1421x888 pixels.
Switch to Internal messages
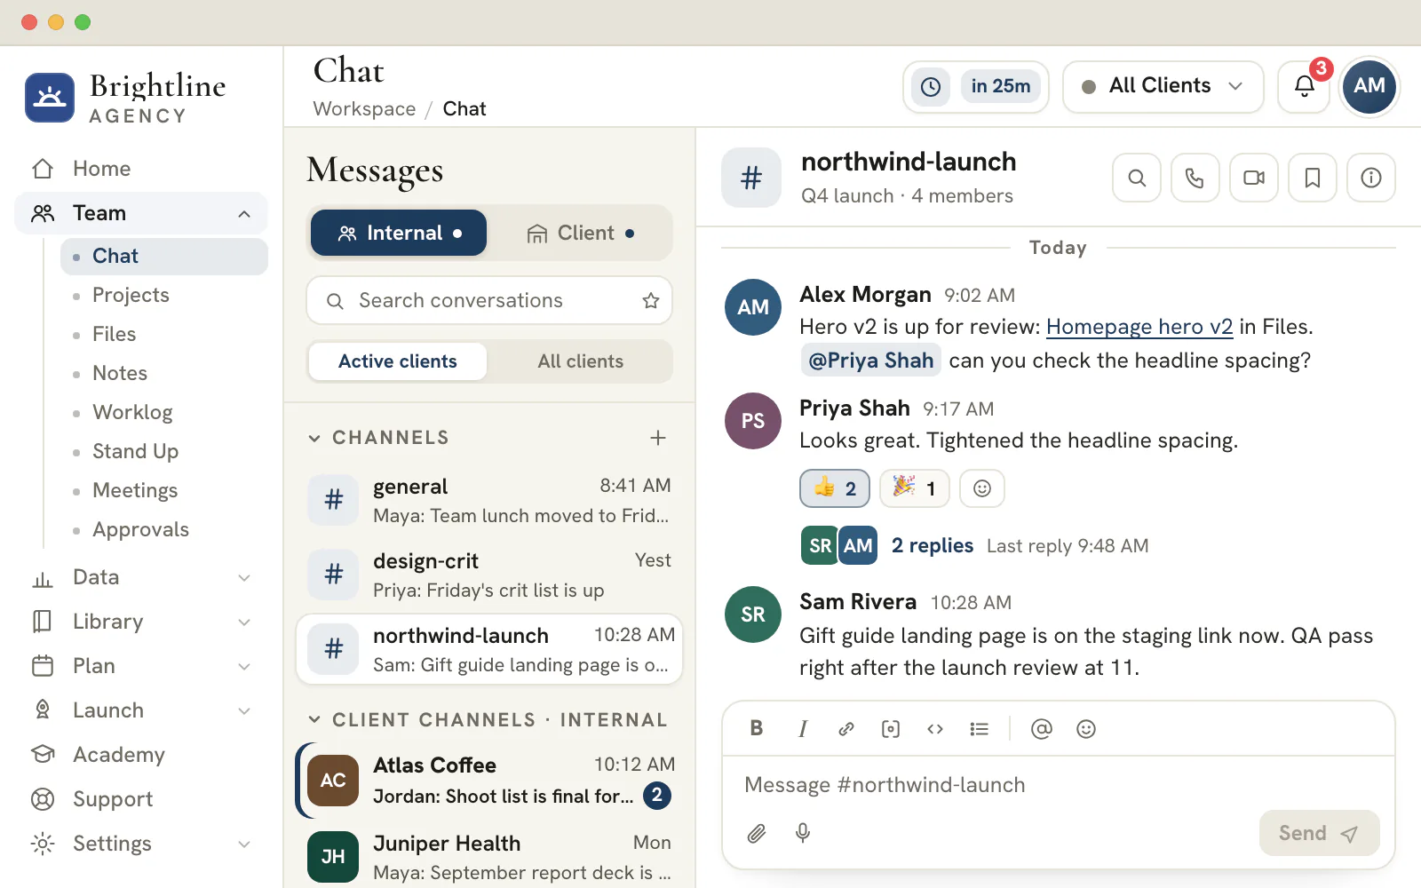point(399,233)
